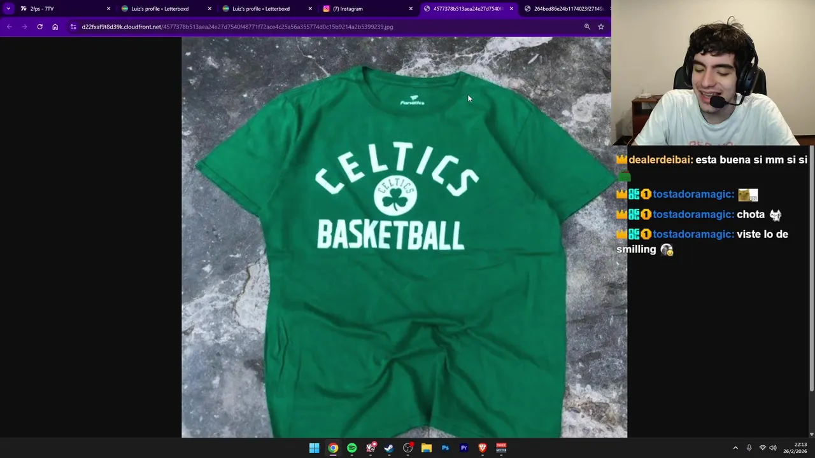
Task: Close the active 4577378b513 image tab
Action: (511, 9)
